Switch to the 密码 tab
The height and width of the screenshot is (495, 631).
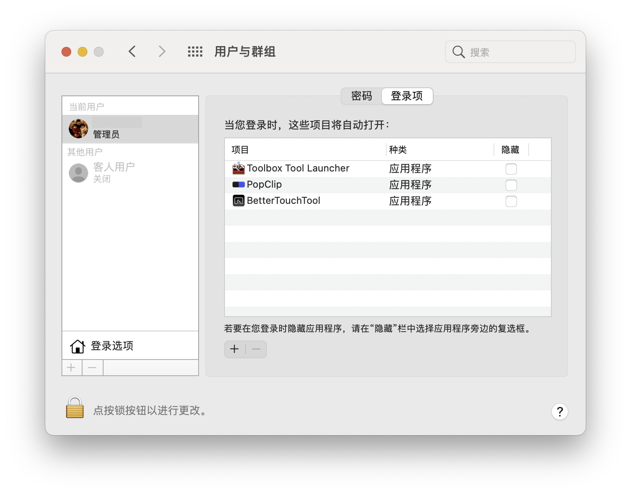coord(361,96)
